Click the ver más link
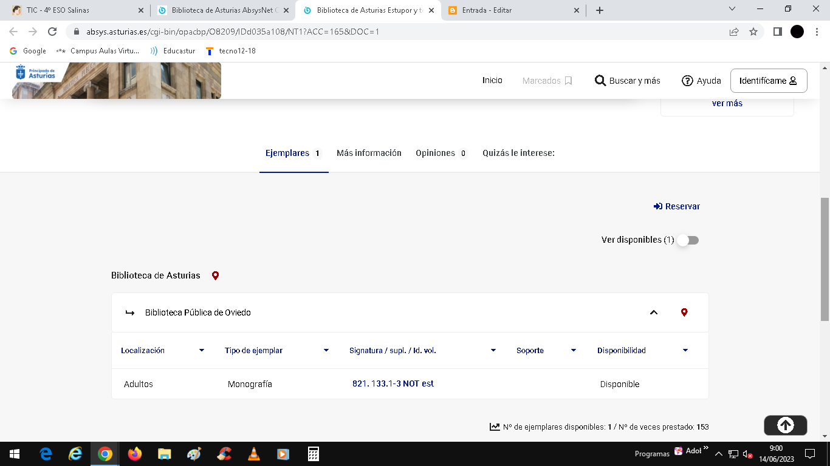 [727, 103]
